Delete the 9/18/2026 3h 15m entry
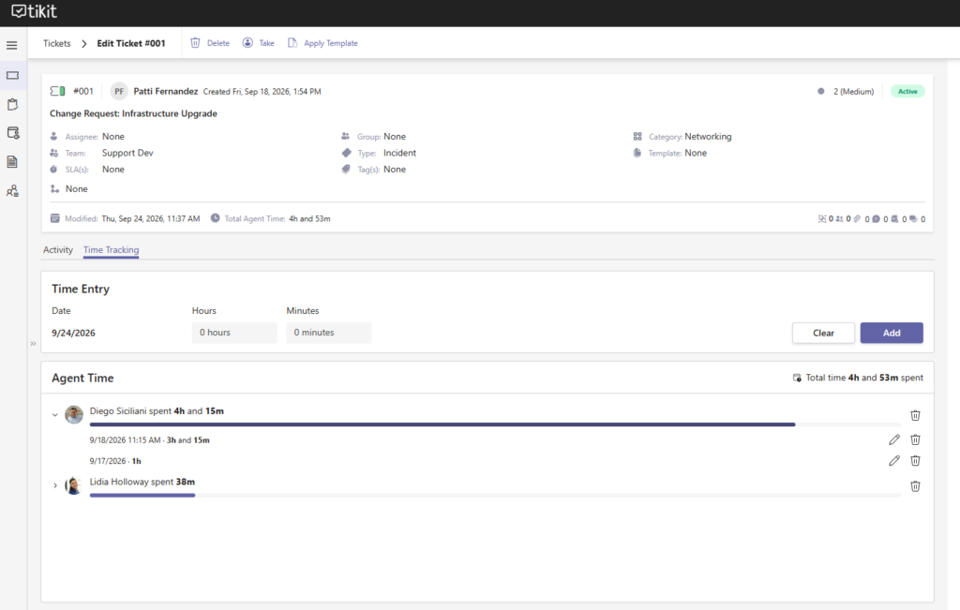The width and height of the screenshot is (960, 610). [x=915, y=439]
